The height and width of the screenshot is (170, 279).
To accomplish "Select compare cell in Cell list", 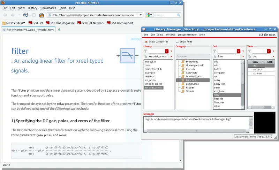I will coord(219,73).
